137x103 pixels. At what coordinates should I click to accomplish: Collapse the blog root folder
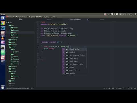tap(7, 23)
